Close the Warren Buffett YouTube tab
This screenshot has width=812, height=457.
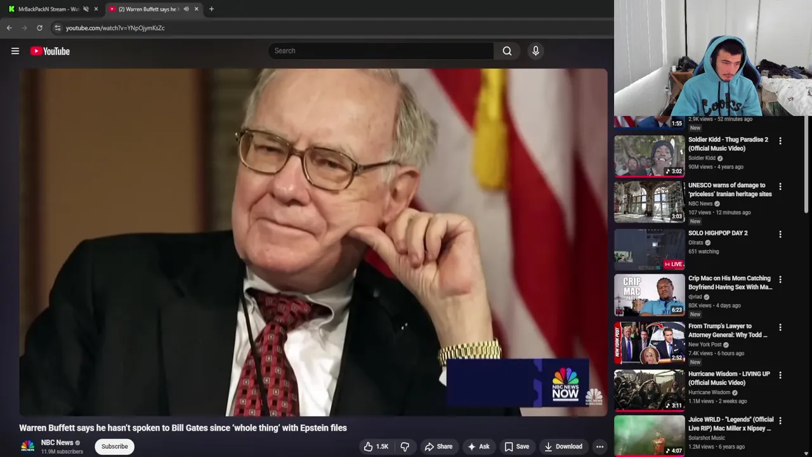pos(196,9)
